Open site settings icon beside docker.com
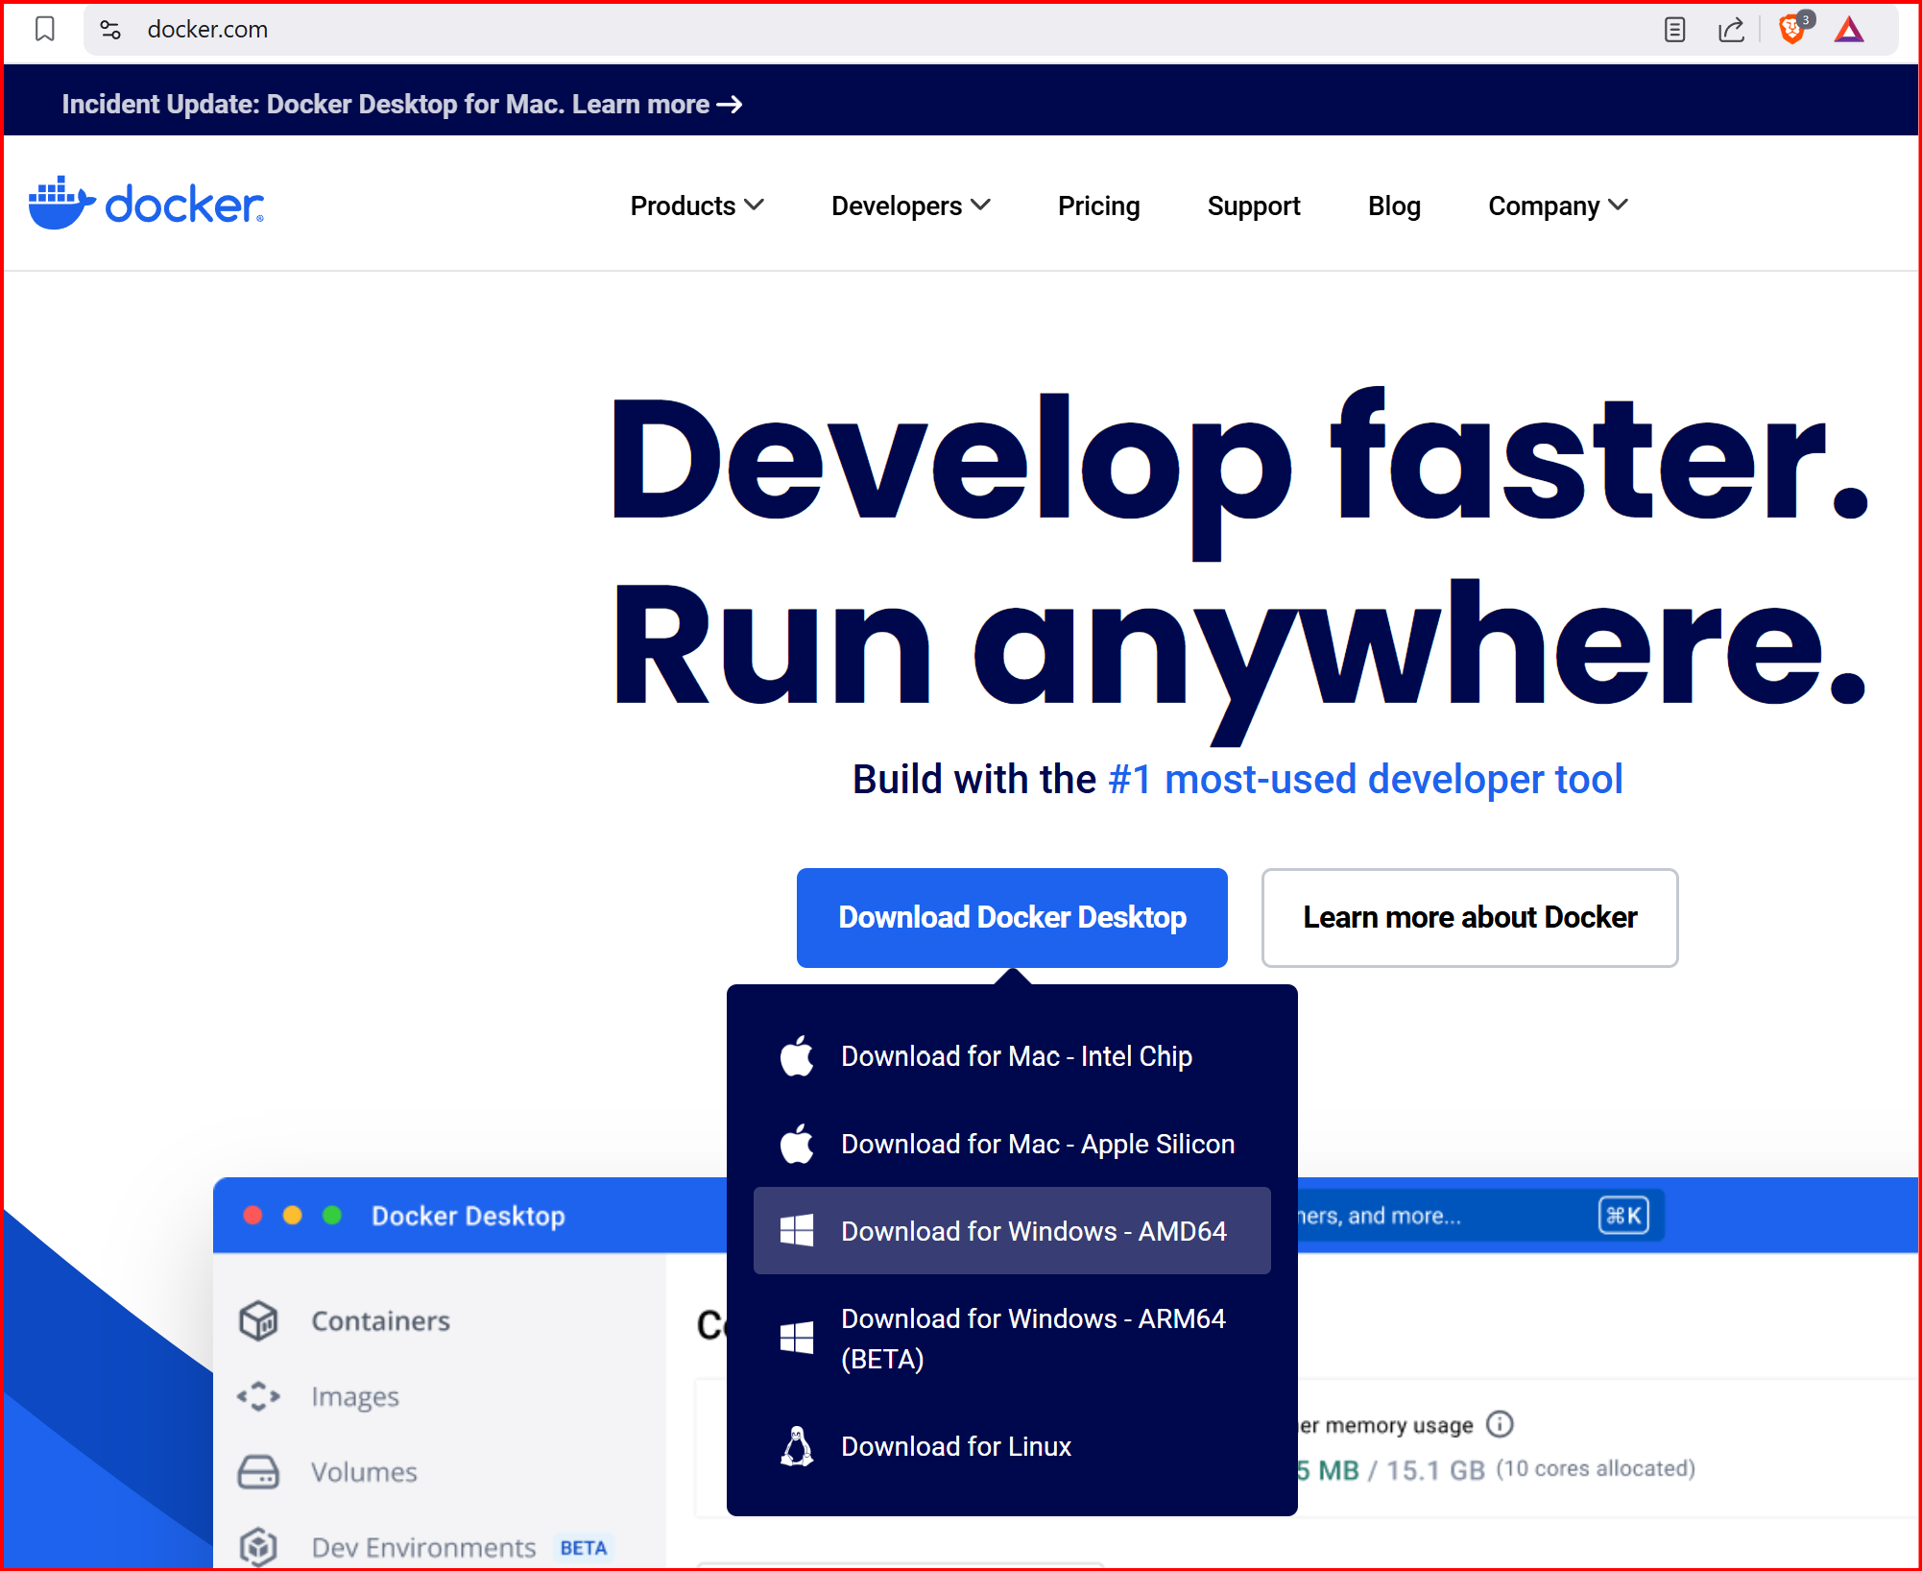 point(110,30)
